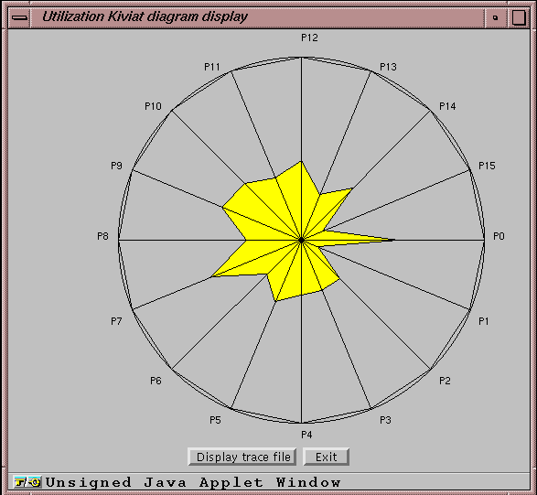Click the Display trace file button
The height and width of the screenshot is (495, 537).
point(242,457)
